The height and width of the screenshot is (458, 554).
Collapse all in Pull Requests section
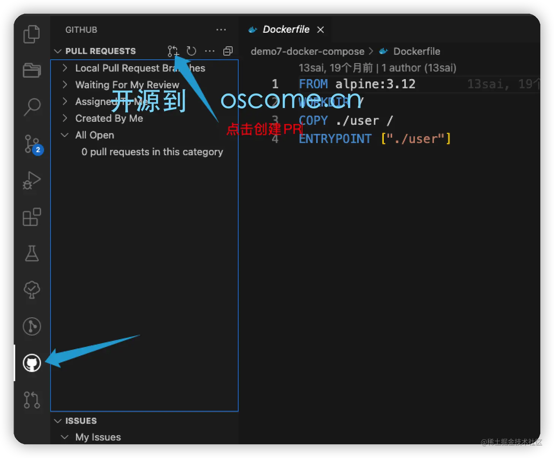pyautogui.click(x=228, y=51)
